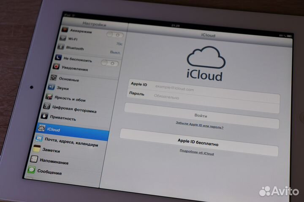The height and width of the screenshot is (202, 304).
Task: Open the Забыли Apple ID или пароль? link
Action: click(199, 125)
